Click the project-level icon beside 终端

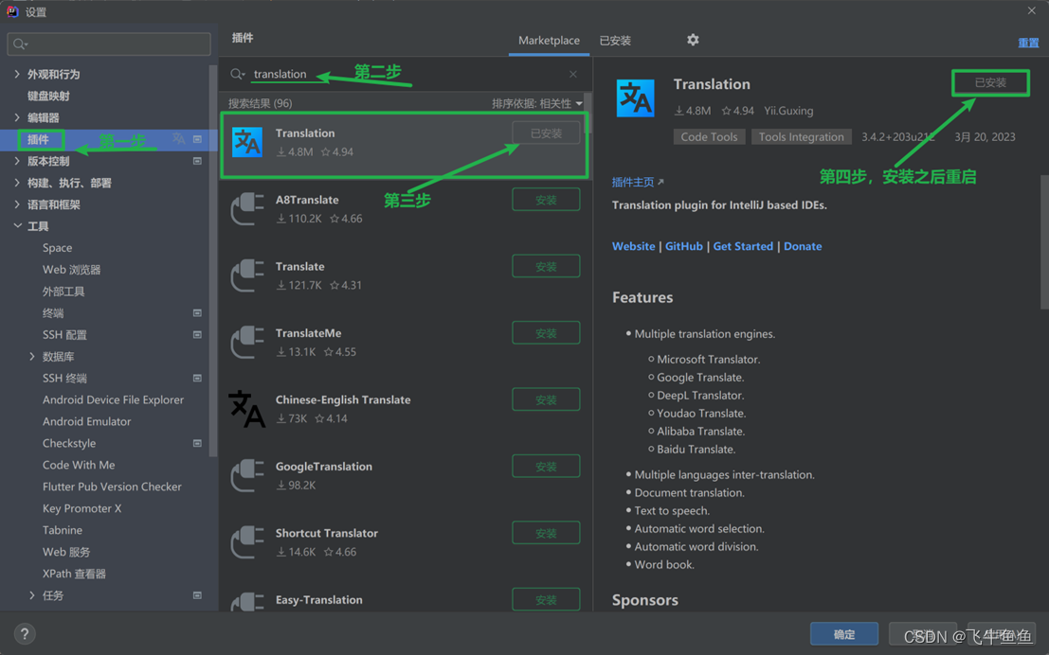point(197,312)
